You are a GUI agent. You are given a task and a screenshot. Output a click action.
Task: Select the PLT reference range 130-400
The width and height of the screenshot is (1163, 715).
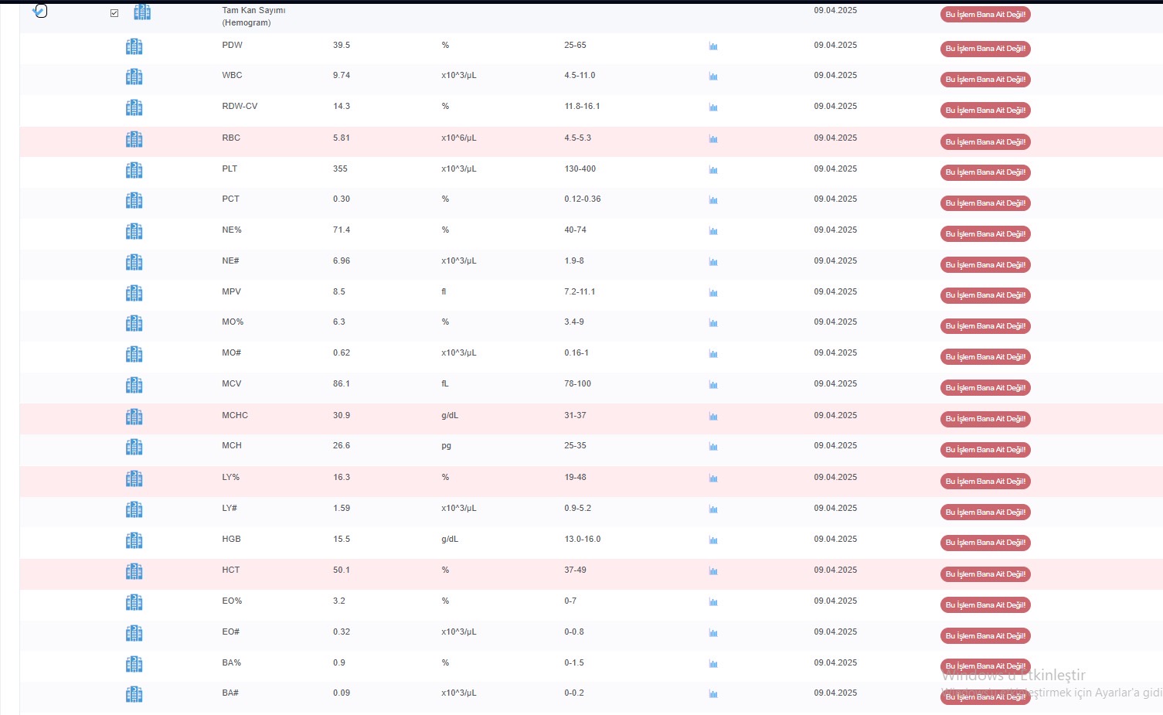pyautogui.click(x=580, y=169)
